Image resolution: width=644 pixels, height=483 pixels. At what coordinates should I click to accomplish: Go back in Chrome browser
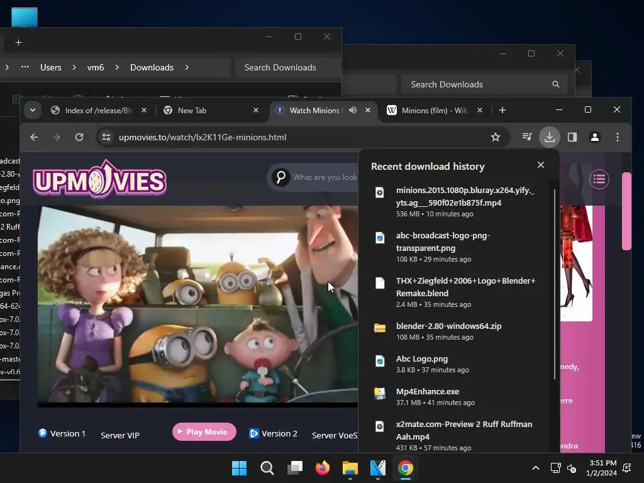point(34,137)
